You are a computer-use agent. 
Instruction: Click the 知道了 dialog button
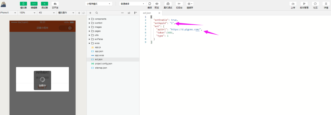43,87
